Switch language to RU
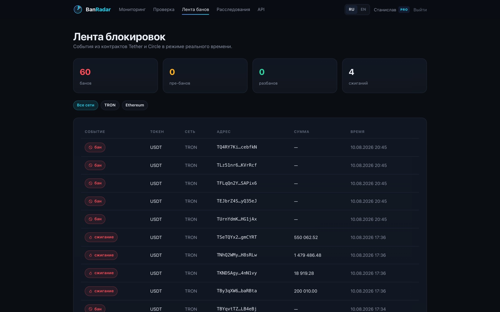500x312 pixels. (x=352, y=10)
